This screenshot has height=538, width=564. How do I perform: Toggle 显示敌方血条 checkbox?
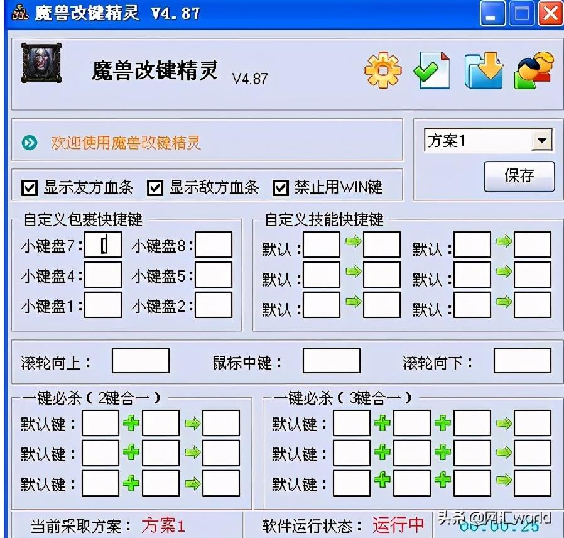pyautogui.click(x=155, y=188)
